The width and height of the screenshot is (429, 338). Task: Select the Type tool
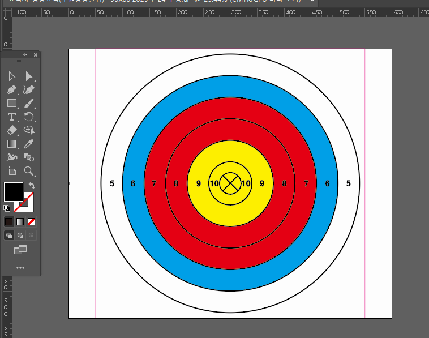coord(12,117)
